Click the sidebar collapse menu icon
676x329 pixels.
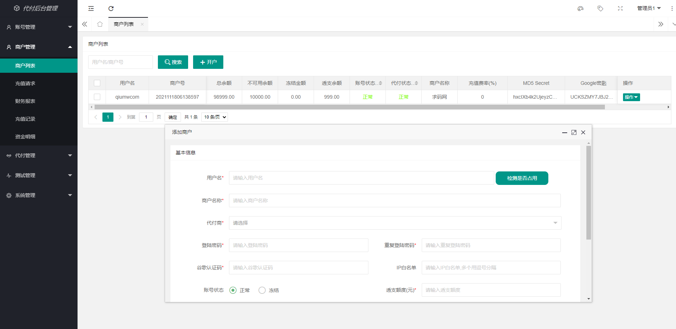pyautogui.click(x=91, y=9)
